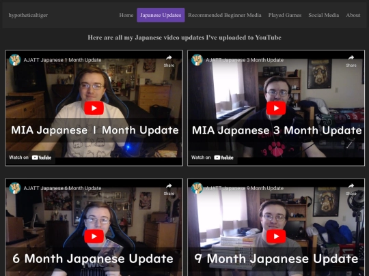Click Share icon on 6 Month Update video
The width and height of the screenshot is (369, 276).
click(169, 189)
